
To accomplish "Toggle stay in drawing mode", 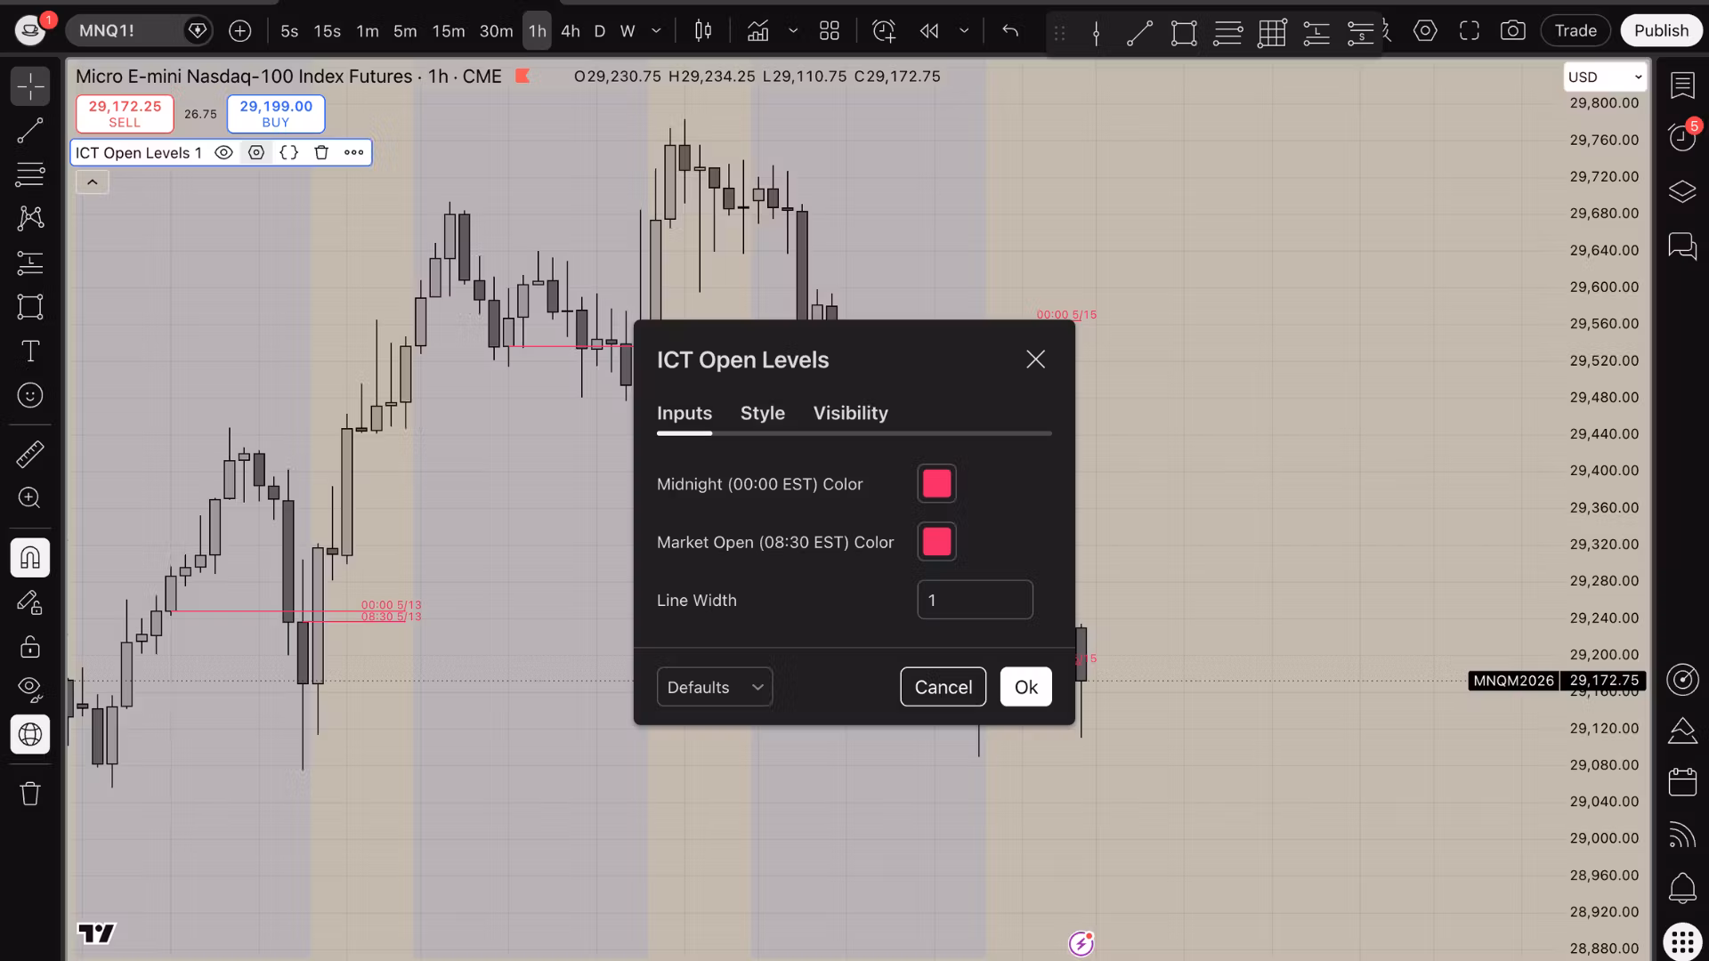I will pyautogui.click(x=30, y=602).
